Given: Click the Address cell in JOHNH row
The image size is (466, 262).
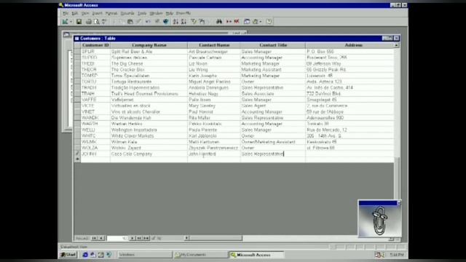Looking at the screenshot, I should point(349,154).
